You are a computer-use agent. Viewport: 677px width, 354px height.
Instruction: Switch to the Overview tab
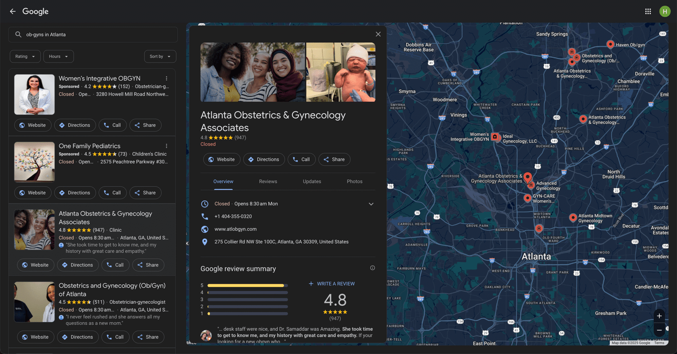pos(223,182)
